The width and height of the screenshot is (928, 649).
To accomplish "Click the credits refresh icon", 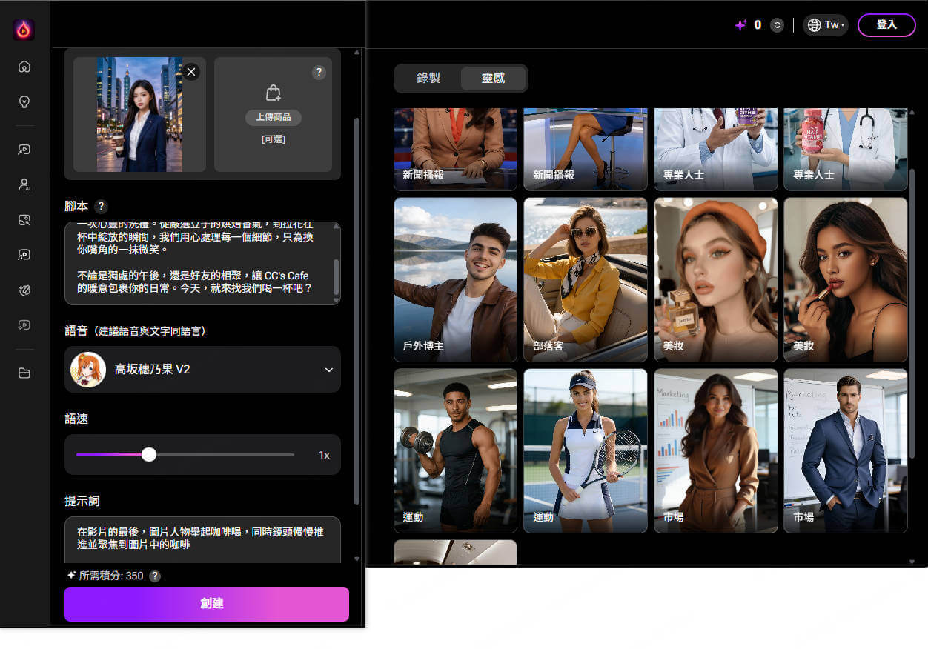I will (777, 25).
